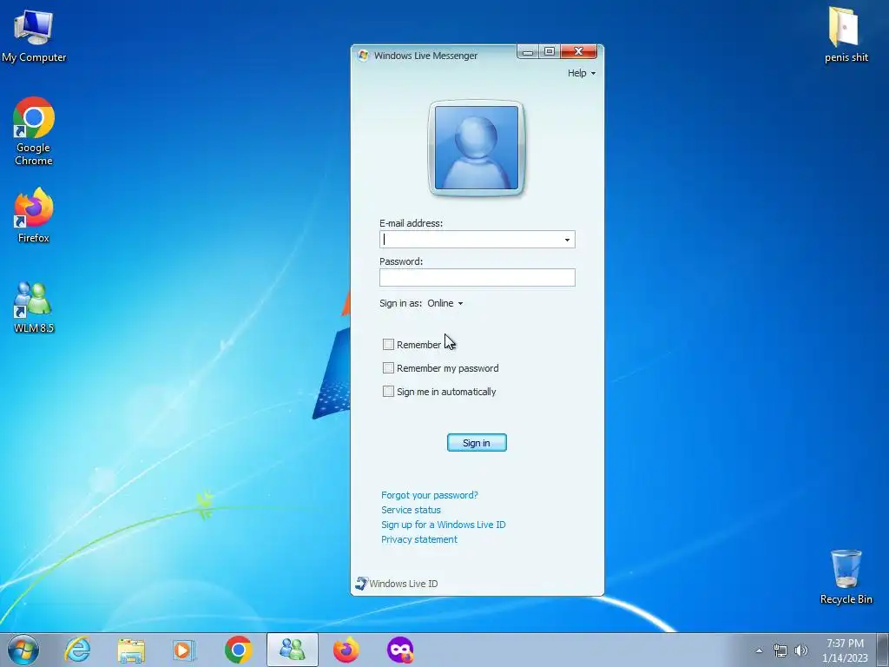Open the Windows Start menu orb

23,650
